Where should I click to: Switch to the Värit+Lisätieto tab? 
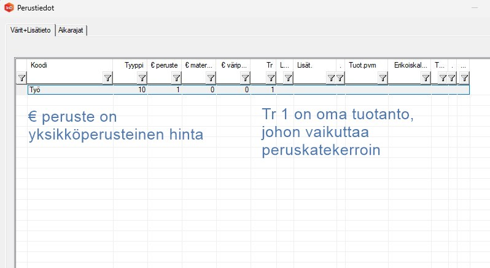tap(31, 30)
